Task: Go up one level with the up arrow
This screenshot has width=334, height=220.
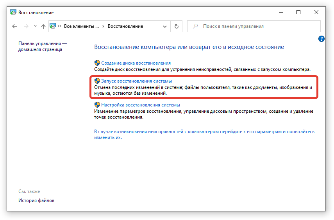Action: [x=43, y=26]
